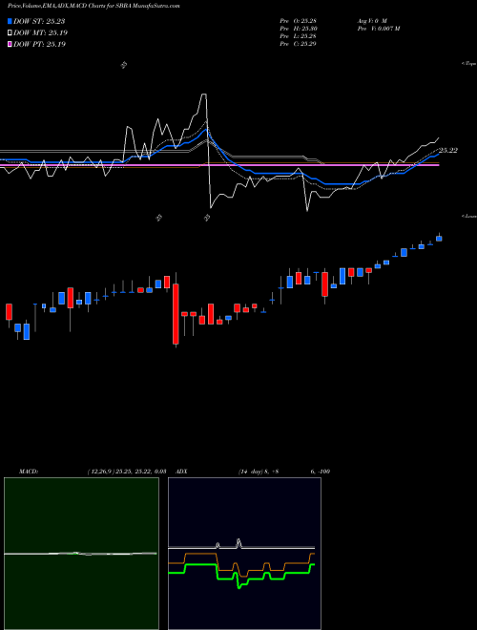Click the last blue candlestick at far right
477x630 pixels.
[x=439, y=239]
